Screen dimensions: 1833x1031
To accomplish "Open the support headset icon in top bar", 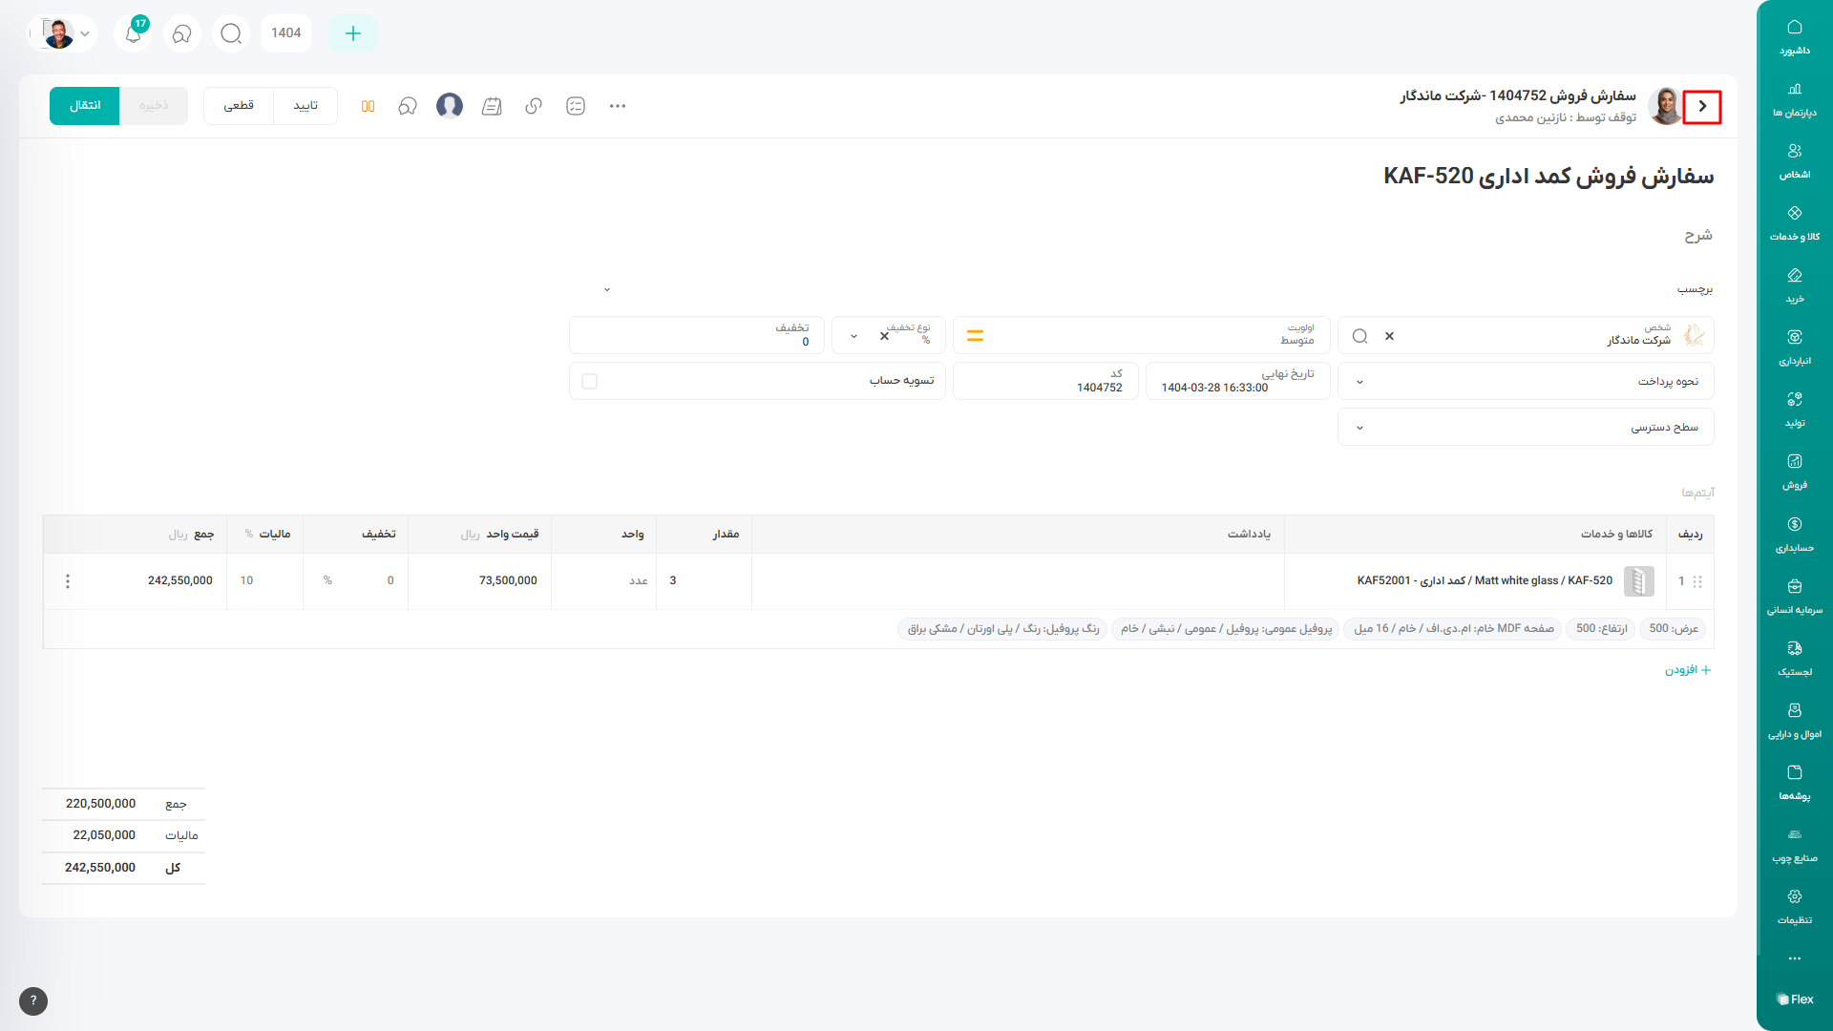I will pyautogui.click(x=181, y=33).
